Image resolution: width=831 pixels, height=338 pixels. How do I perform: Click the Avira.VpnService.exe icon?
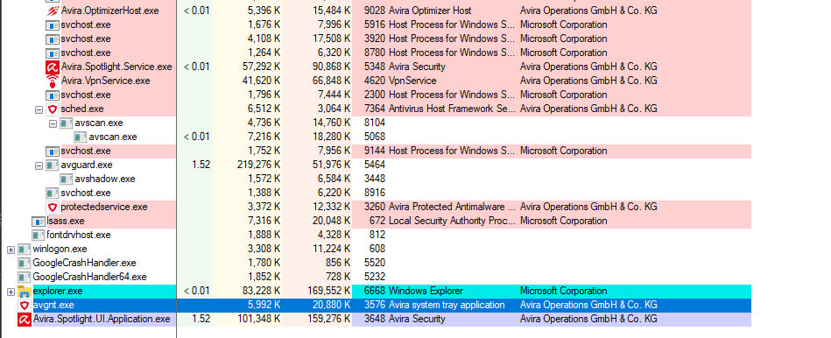[52, 81]
